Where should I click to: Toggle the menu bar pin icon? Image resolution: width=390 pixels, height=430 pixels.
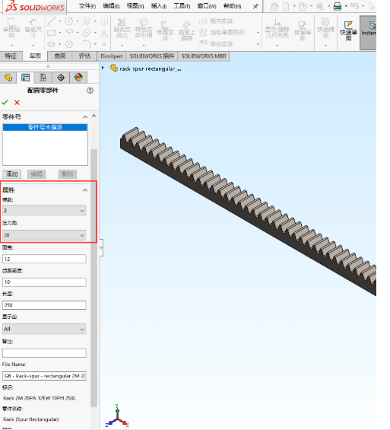click(x=255, y=6)
